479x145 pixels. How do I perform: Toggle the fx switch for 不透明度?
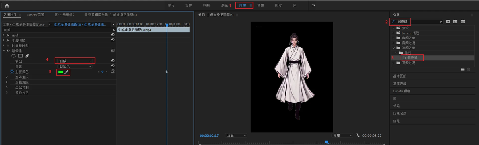8,40
